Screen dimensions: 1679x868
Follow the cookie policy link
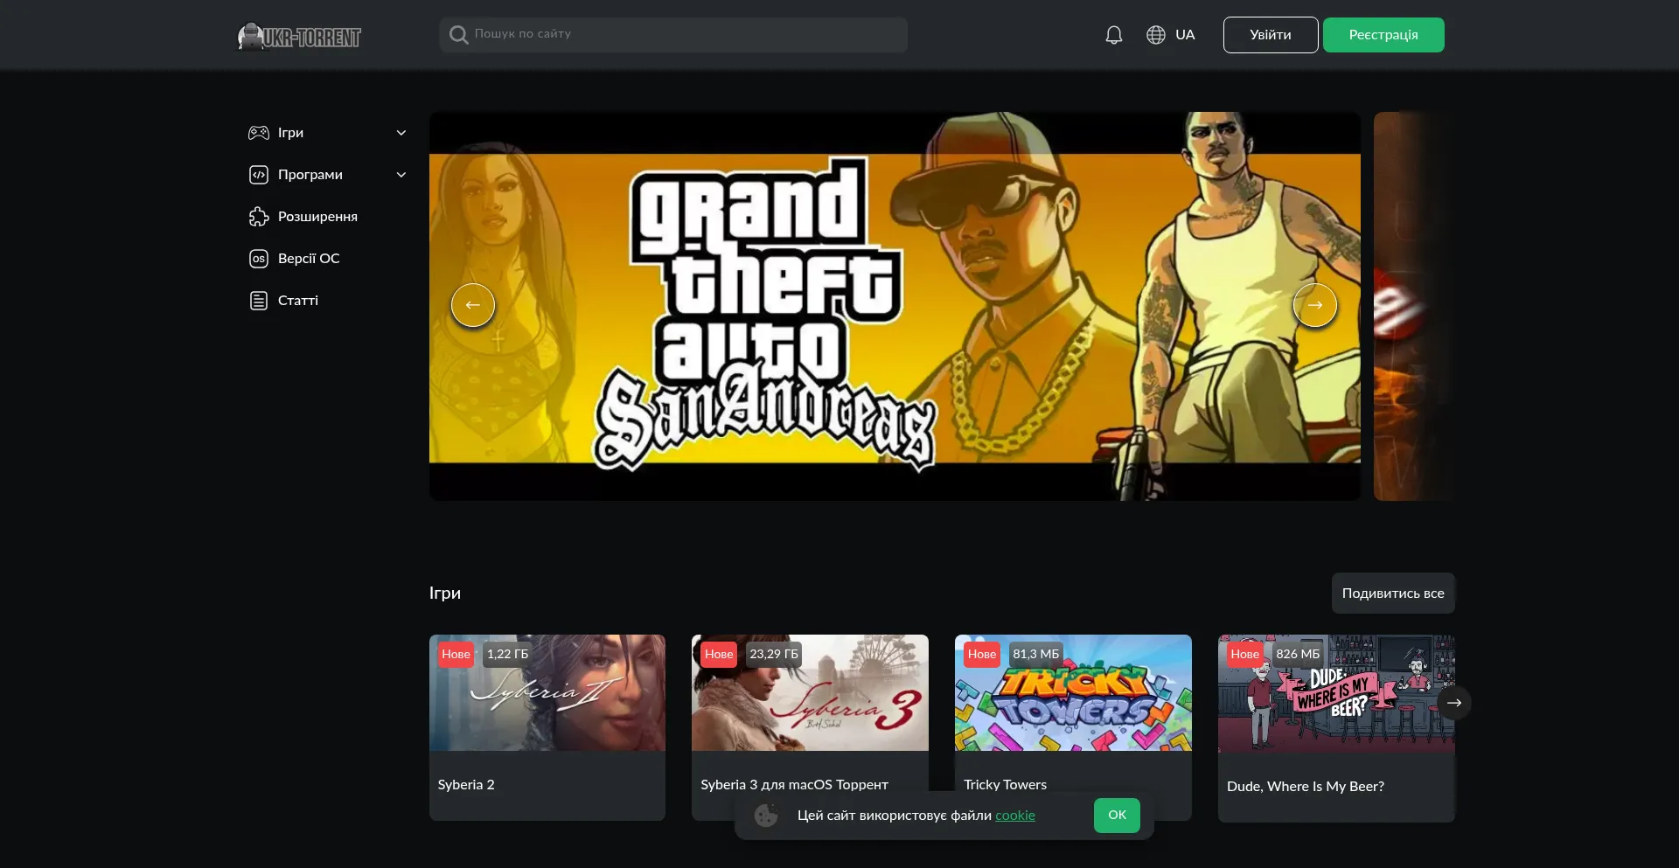1014,816
